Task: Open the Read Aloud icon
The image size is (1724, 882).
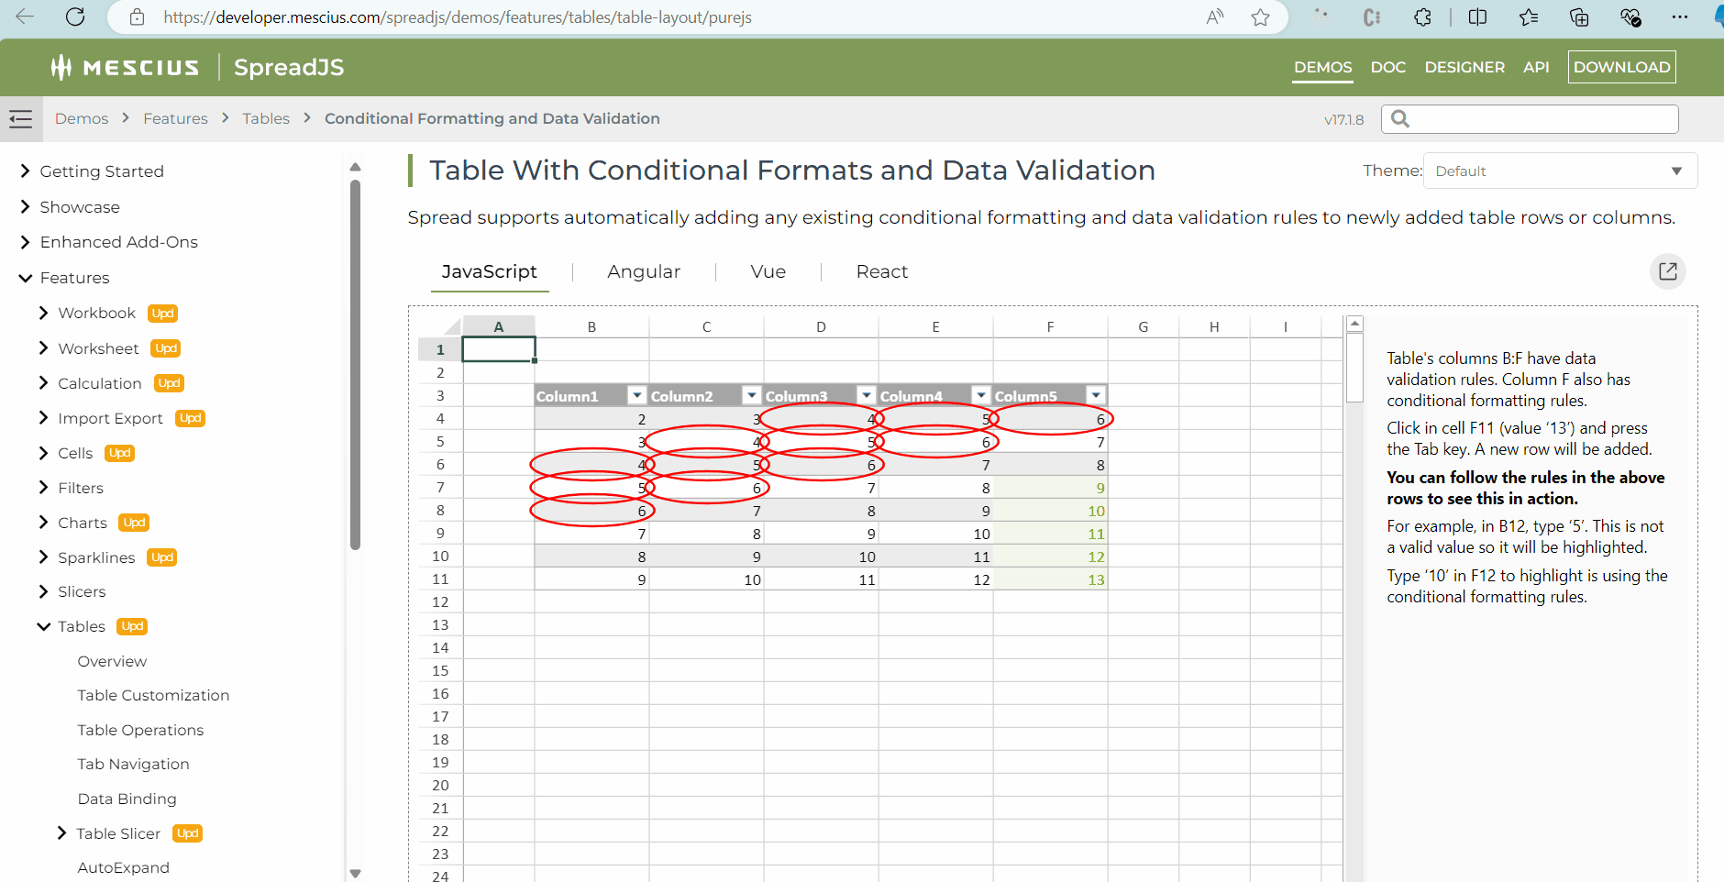Action: coord(1215,17)
